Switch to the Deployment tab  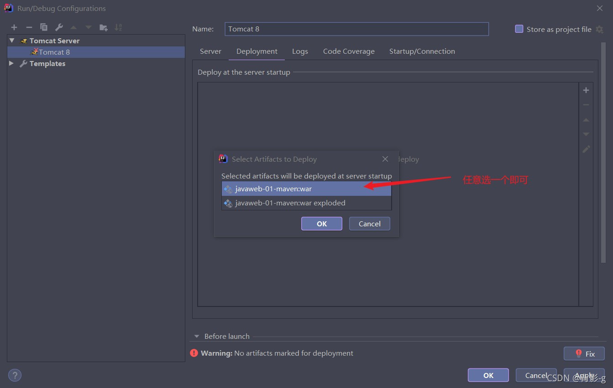pyautogui.click(x=257, y=51)
